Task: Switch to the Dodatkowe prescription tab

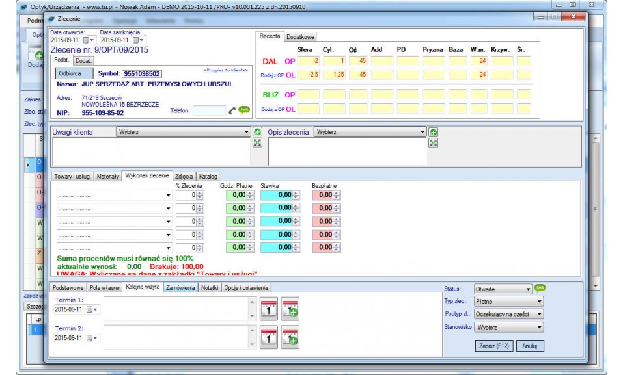Action: click(300, 36)
